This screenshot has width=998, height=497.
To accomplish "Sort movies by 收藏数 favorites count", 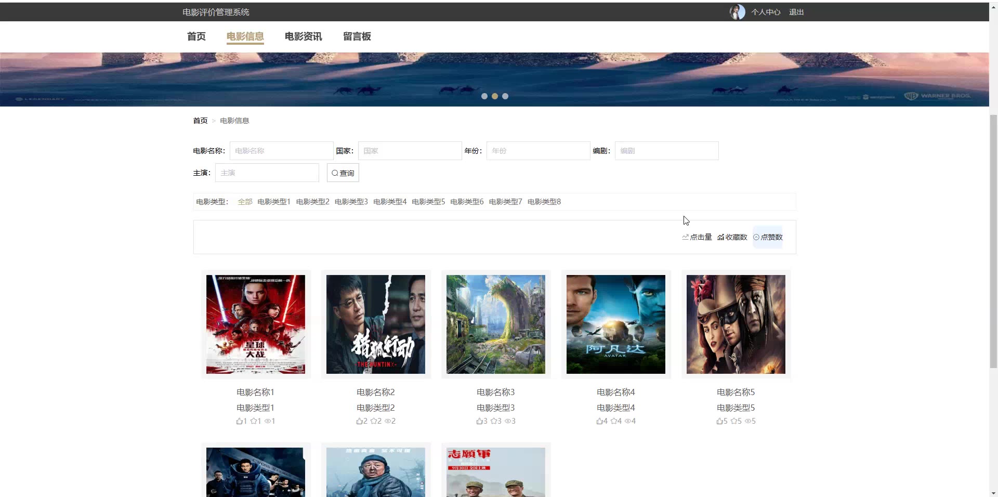I will tap(732, 237).
